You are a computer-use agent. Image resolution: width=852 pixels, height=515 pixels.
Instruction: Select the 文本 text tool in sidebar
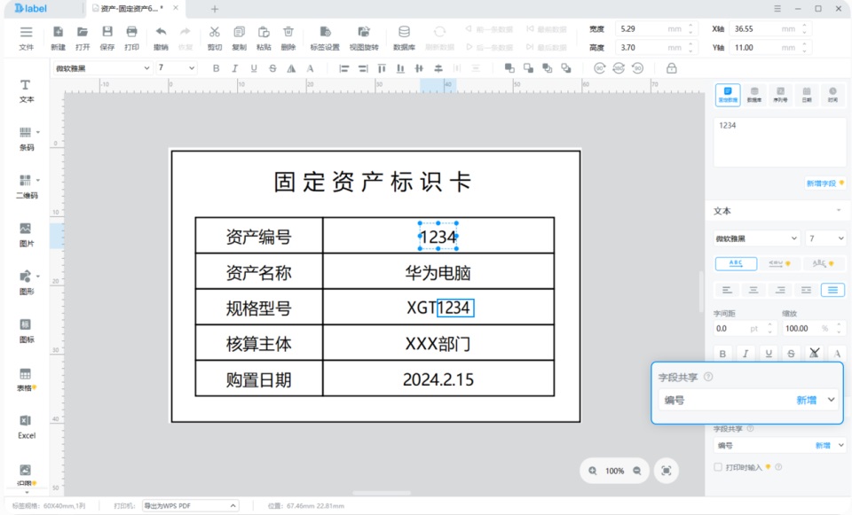pos(26,91)
